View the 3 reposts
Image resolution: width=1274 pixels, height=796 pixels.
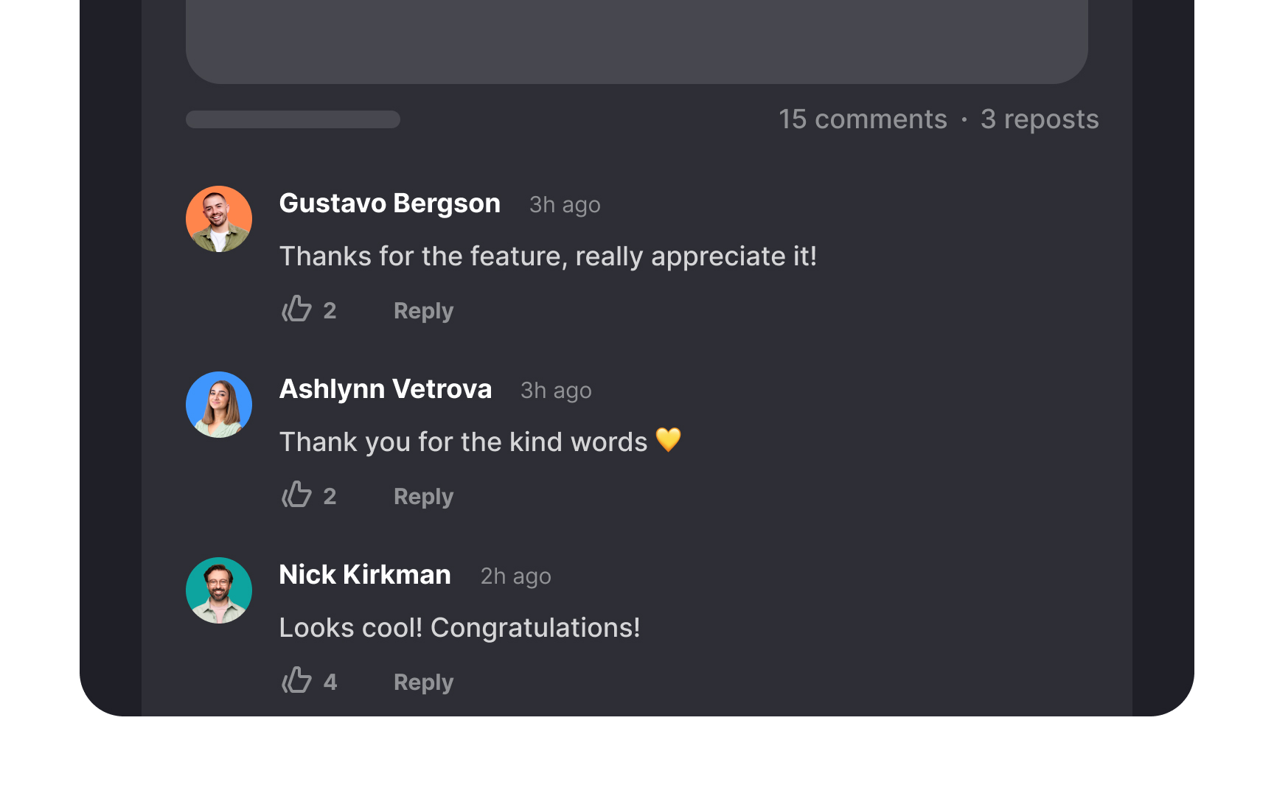coord(1038,119)
